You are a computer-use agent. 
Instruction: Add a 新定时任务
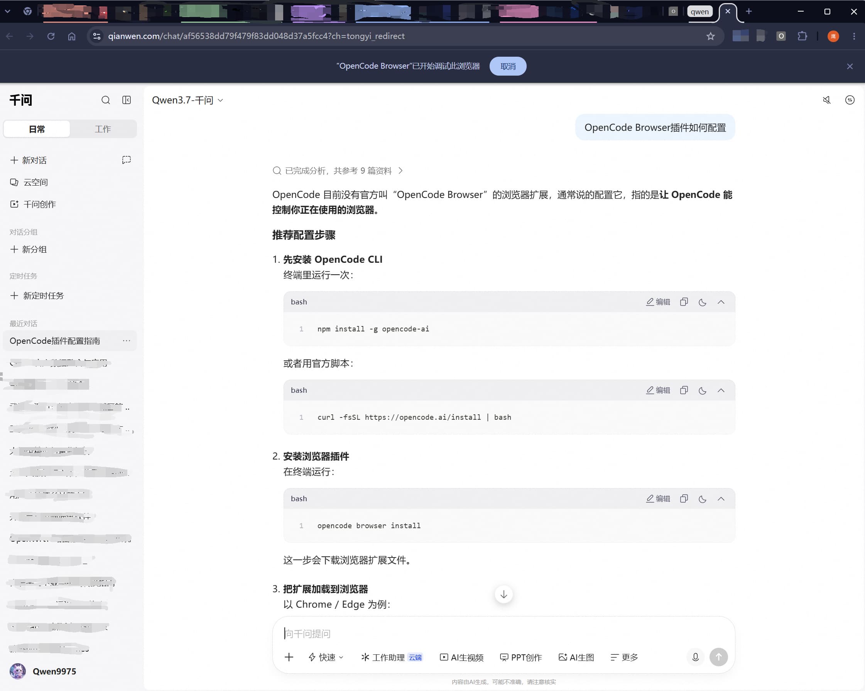pos(37,296)
